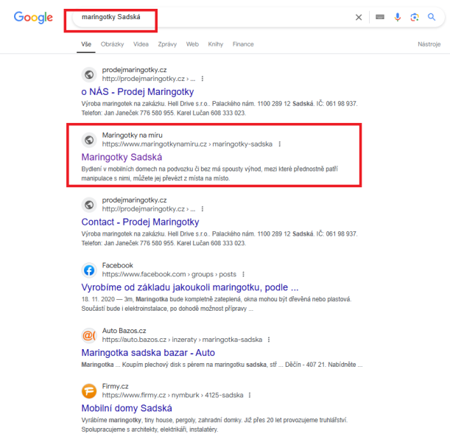Open three-dot menu for Firmy.cz result

(x=250, y=395)
